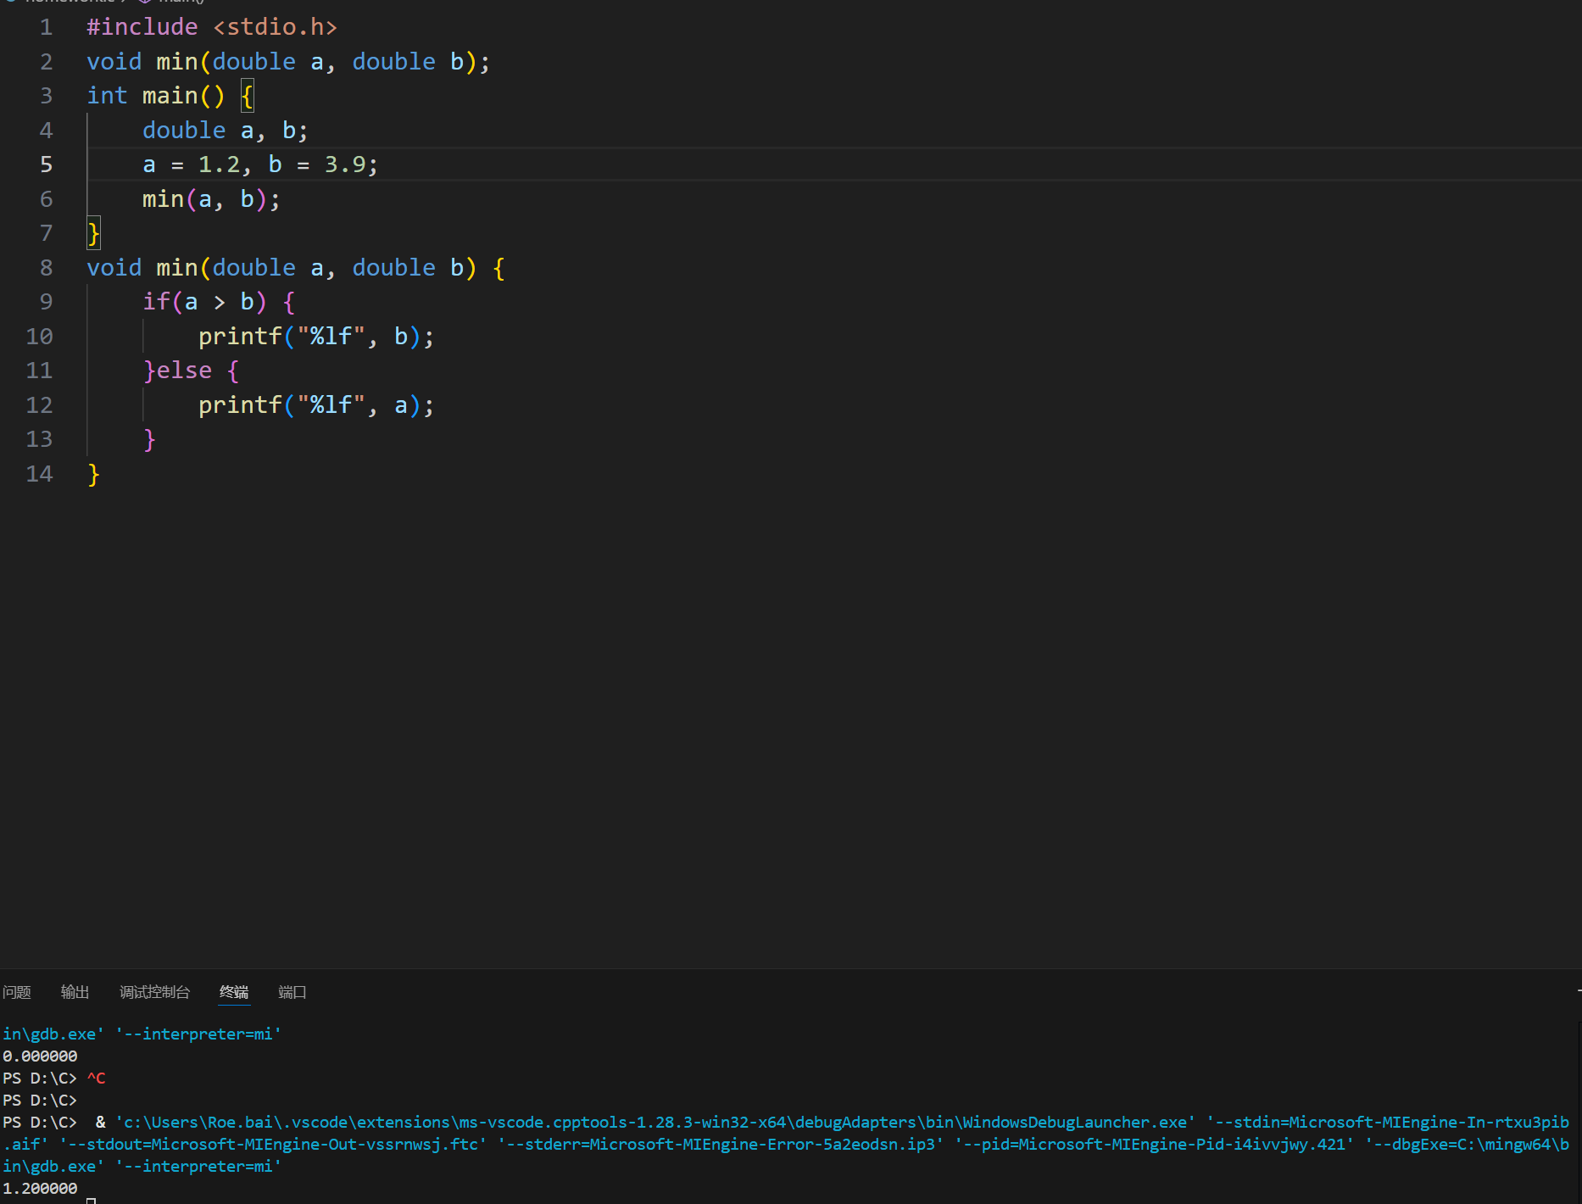Screen dimensions: 1582x1204
Task: Click the '--stdout=Microsoft-MIEngine-Out' argument in terminal
Action: [273, 1144]
